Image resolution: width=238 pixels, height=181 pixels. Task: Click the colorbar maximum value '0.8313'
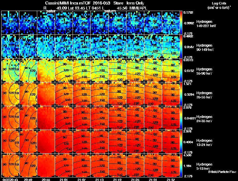(188, 60)
